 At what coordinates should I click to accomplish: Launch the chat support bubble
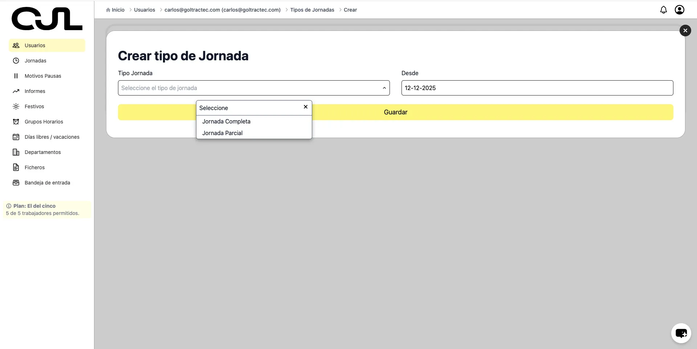pos(681,333)
